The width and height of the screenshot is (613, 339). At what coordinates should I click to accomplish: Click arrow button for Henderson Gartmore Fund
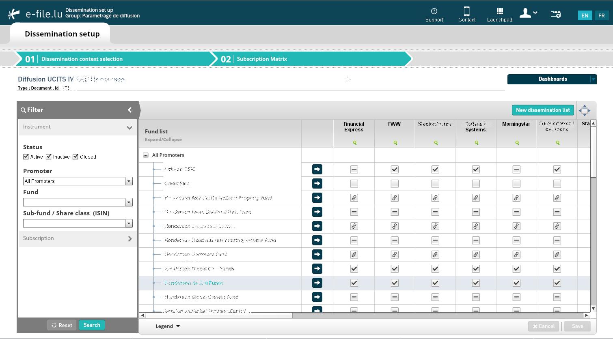(x=317, y=254)
